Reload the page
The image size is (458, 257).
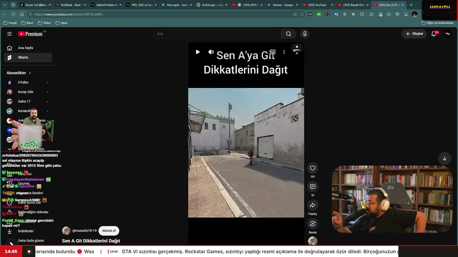pyautogui.click(x=13, y=14)
